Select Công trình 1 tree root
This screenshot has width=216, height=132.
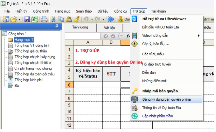tap(17, 34)
